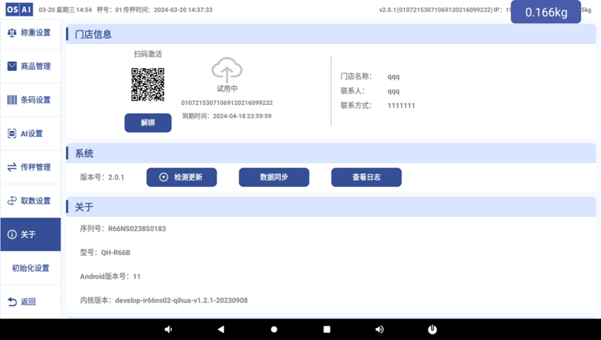Click the 返回 back arrow icon
601x340 pixels.
coord(12,302)
